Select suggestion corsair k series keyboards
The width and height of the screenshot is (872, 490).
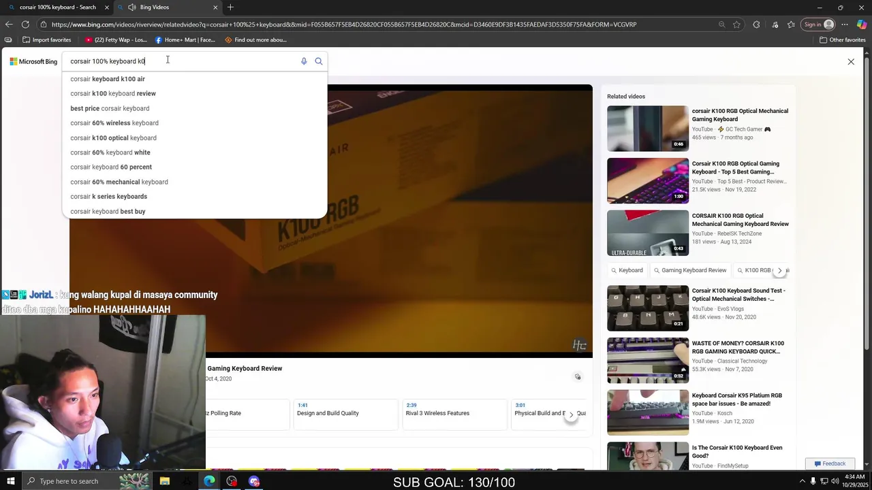point(194,197)
